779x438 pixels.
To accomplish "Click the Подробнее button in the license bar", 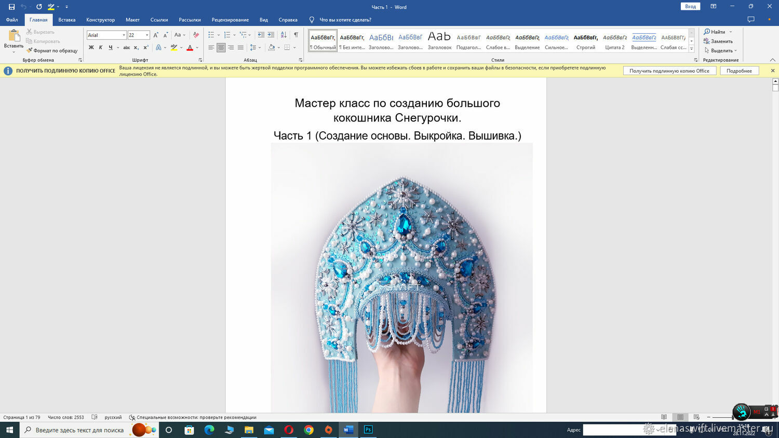I will point(739,71).
